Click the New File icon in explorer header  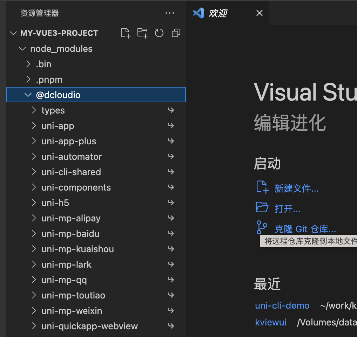coord(126,33)
